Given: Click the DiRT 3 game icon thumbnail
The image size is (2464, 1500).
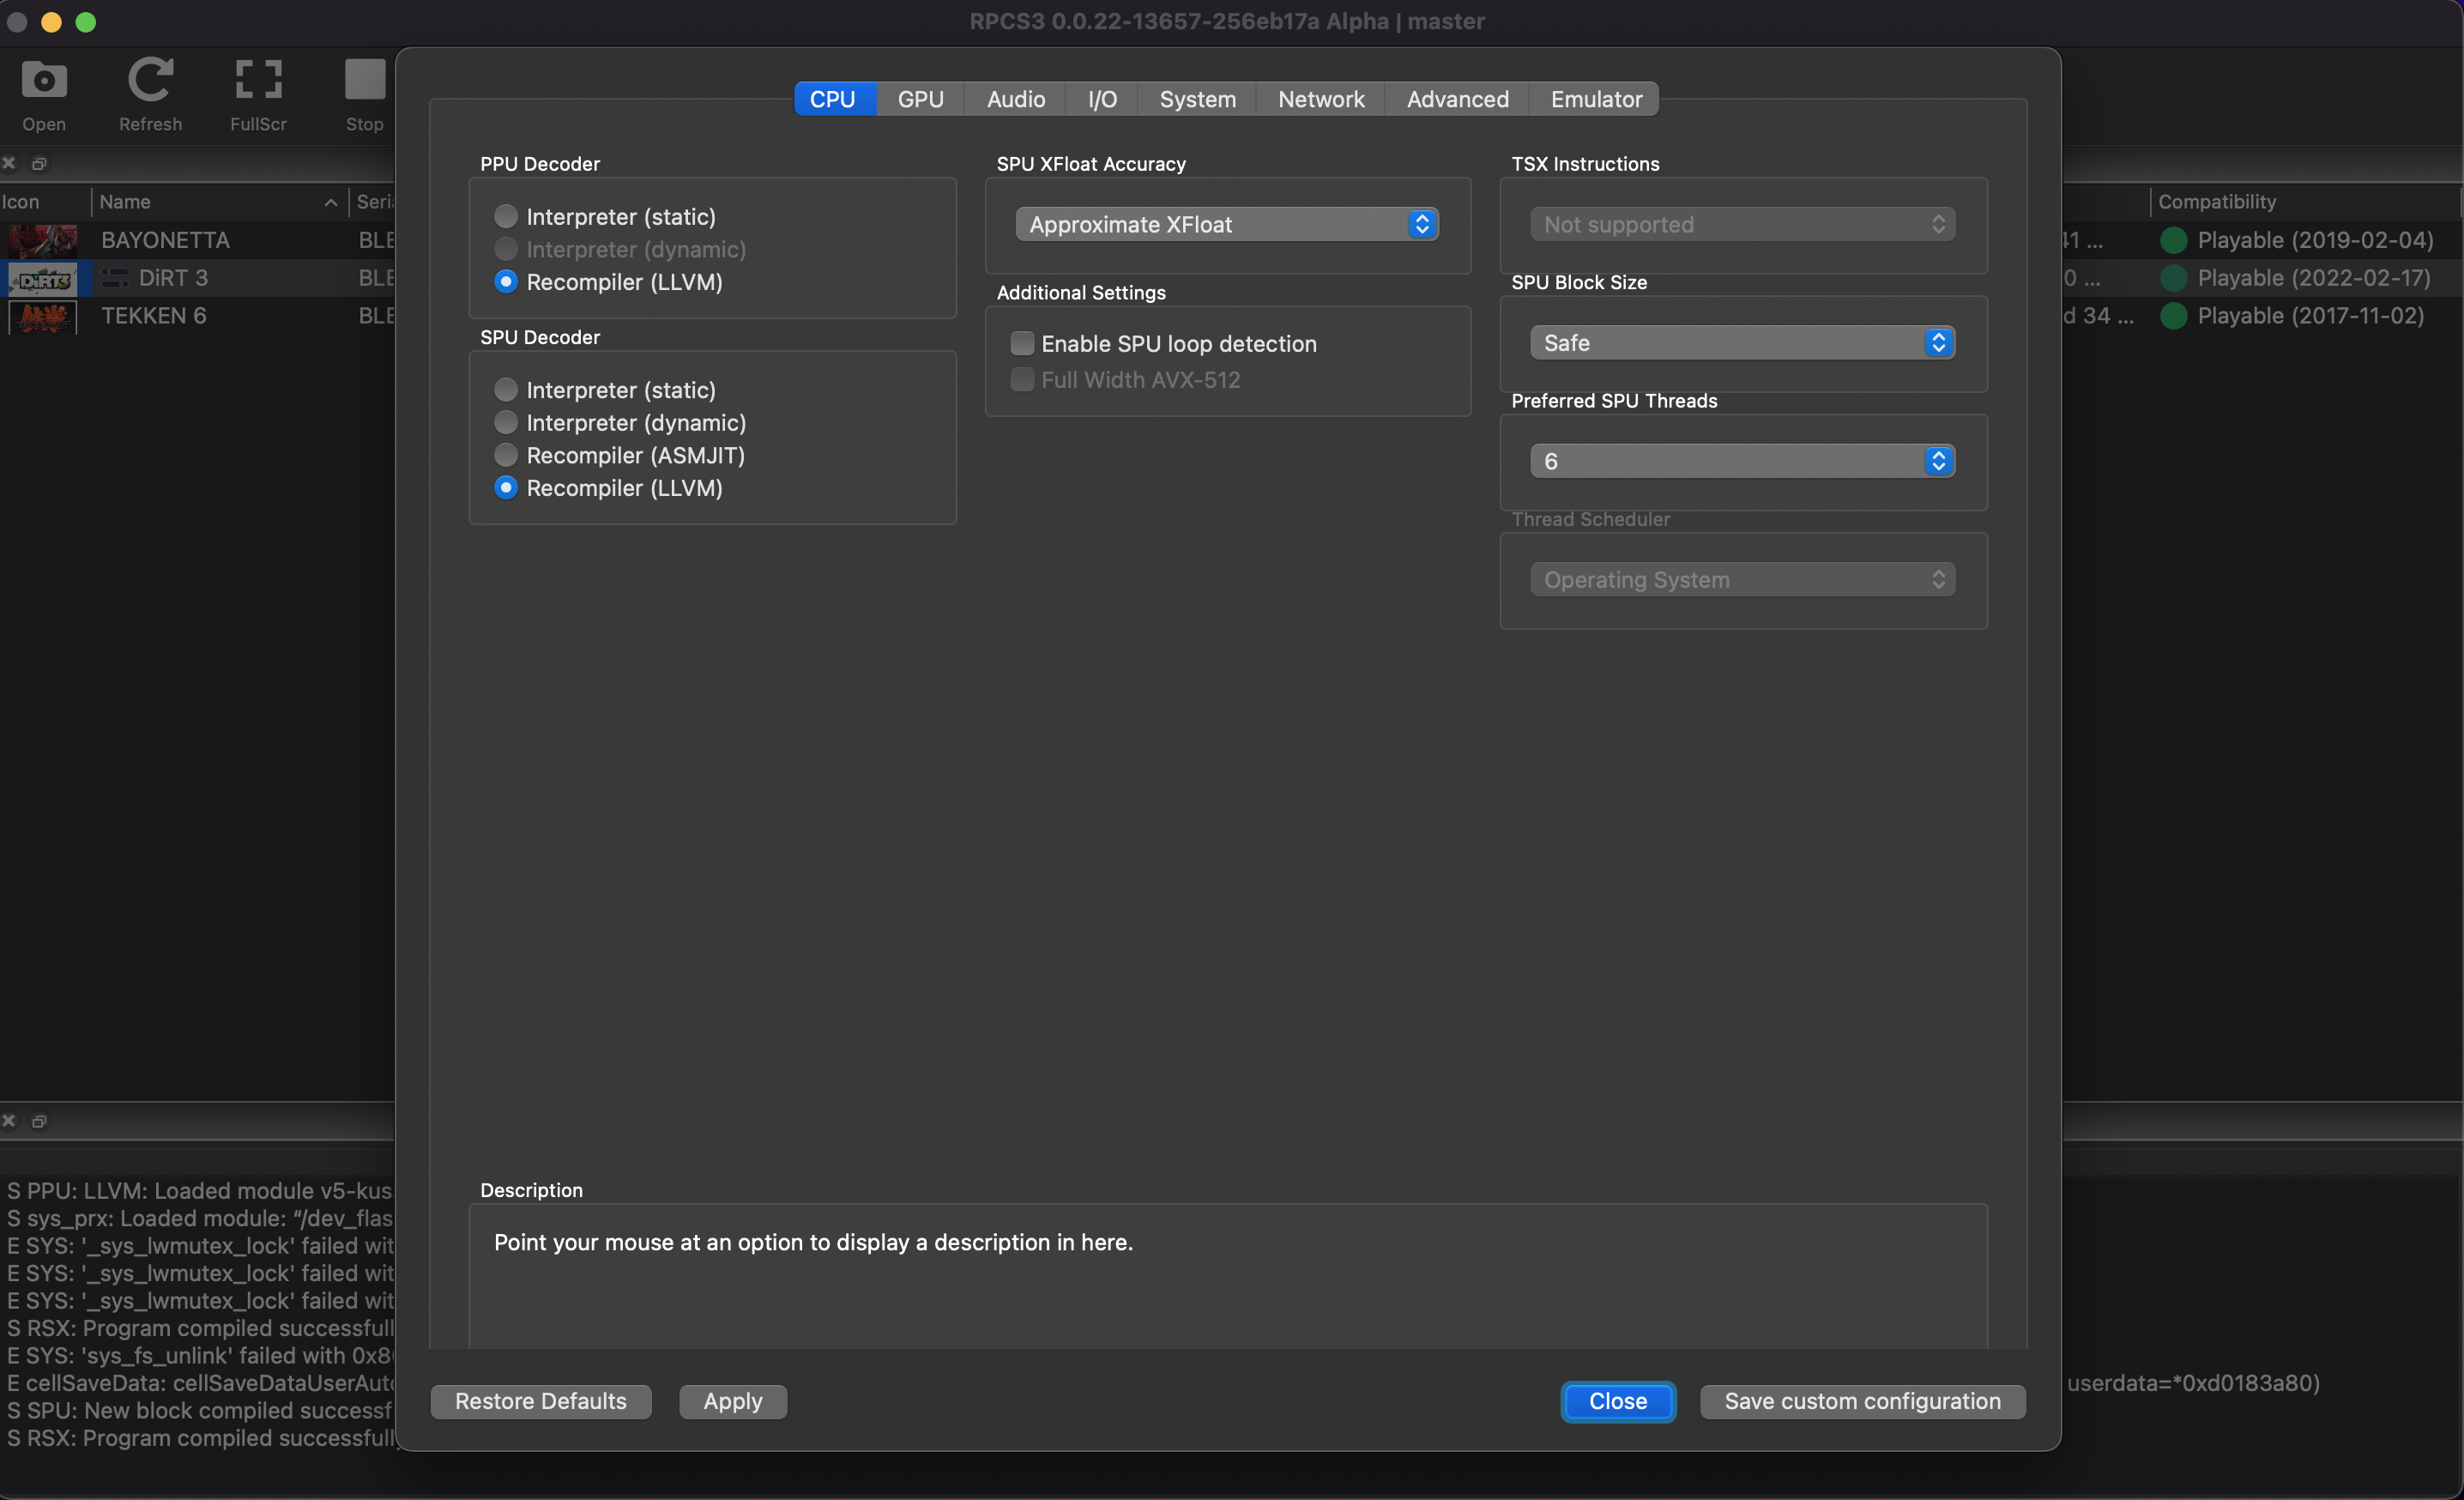Looking at the screenshot, I should coord(43,279).
